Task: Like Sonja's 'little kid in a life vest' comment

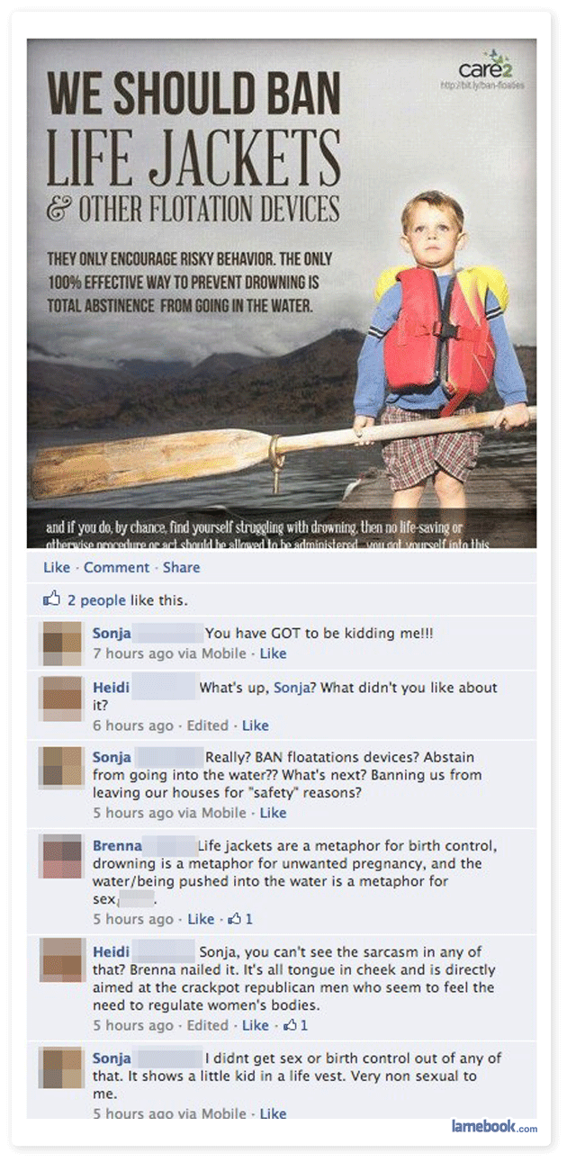Action: coord(273,1113)
